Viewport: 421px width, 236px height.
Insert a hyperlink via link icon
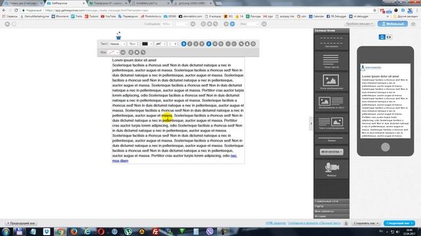click(241, 44)
